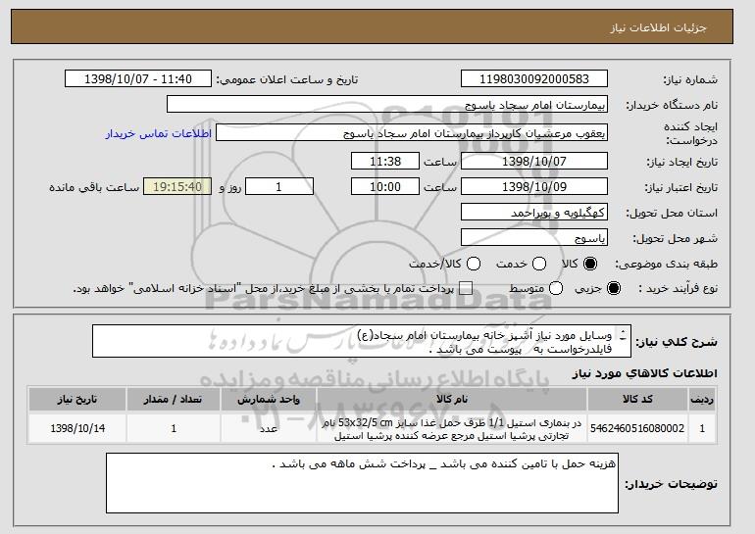Image resolution: width=755 pixels, height=534 pixels.
Task: Click the اطلاعات کالاهای مورد نیاز heading
Action: click(x=644, y=373)
